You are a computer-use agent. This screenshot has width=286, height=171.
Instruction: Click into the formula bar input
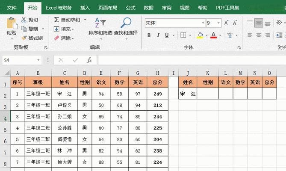pyautogui.click(x=192, y=60)
